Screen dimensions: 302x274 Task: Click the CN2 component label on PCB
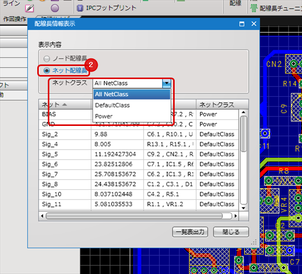click(x=274, y=64)
